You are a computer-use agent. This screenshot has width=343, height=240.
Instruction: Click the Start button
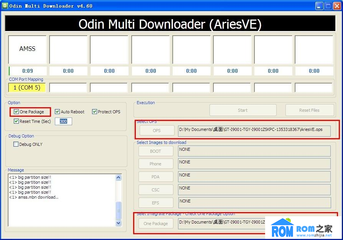coord(243,110)
